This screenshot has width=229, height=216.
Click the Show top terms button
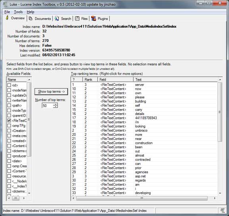pos(51,92)
